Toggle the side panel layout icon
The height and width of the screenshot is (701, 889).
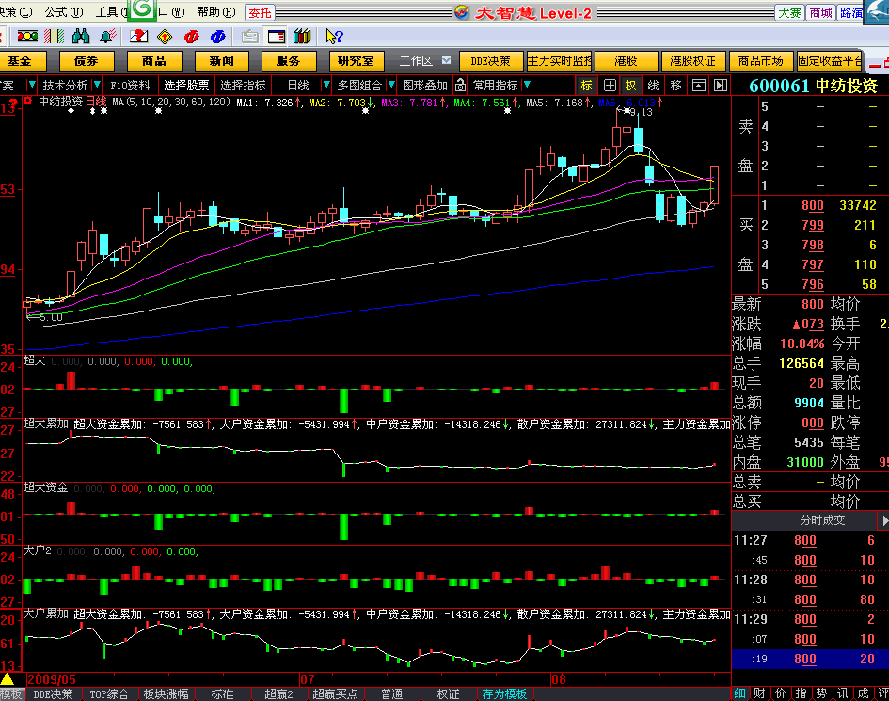[x=277, y=37]
